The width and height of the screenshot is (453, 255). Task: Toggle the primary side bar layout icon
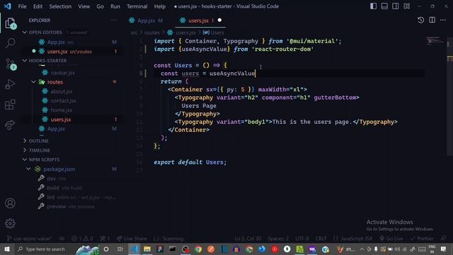coord(373,6)
